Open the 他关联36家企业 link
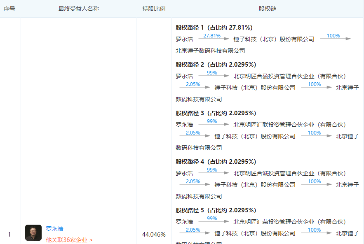The width and height of the screenshot is (364, 244). click(69, 240)
